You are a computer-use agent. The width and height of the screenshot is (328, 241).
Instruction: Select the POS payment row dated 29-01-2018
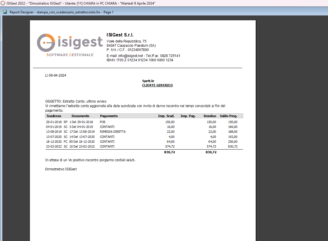pyautogui.click(x=114, y=122)
